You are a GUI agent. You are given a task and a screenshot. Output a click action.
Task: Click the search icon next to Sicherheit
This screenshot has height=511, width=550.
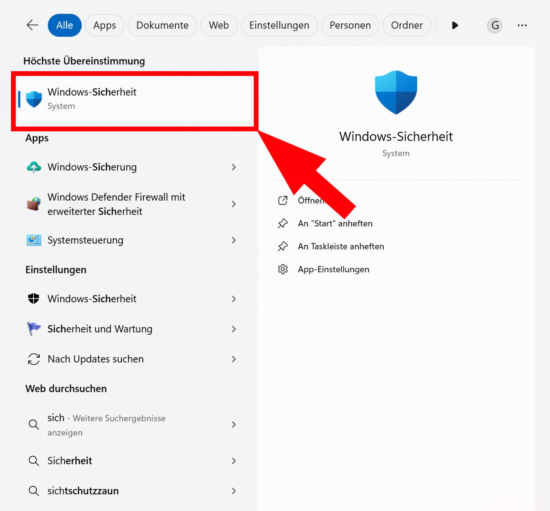click(34, 460)
